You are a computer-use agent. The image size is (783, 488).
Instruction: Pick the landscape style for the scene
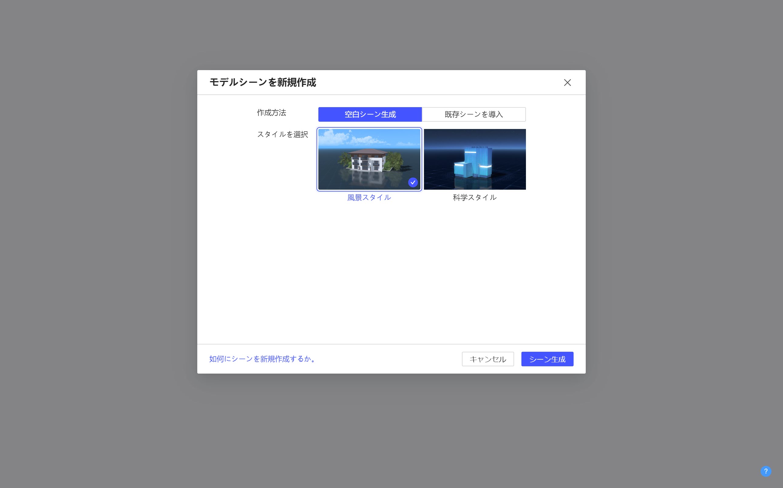pyautogui.click(x=369, y=159)
